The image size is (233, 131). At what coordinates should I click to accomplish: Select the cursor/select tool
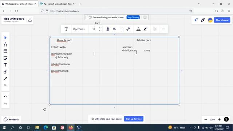(x=5, y=37)
